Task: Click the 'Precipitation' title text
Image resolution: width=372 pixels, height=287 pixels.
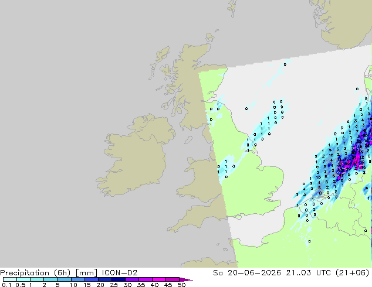Action: pos(25,273)
